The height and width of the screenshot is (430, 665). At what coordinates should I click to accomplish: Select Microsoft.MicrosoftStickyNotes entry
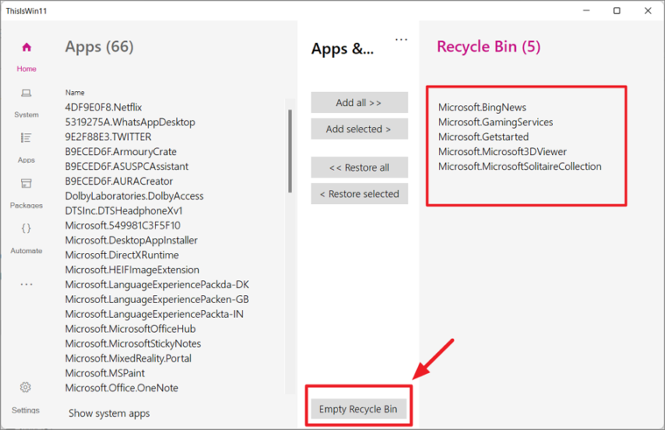pos(133,343)
